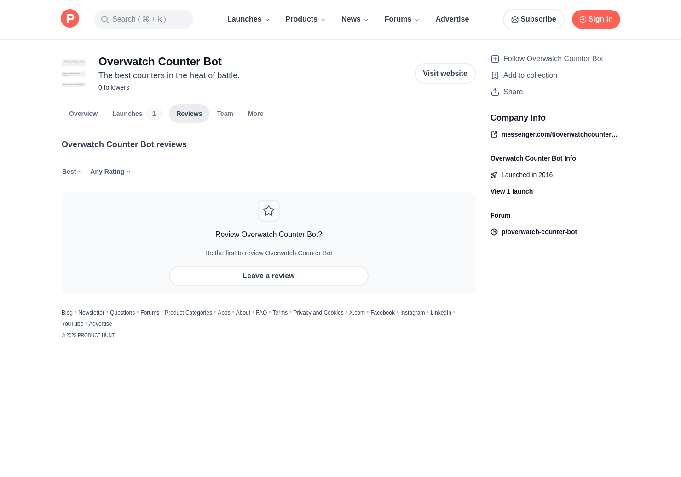Click the Visit website button
This screenshot has width=681, height=477.
coord(445,74)
